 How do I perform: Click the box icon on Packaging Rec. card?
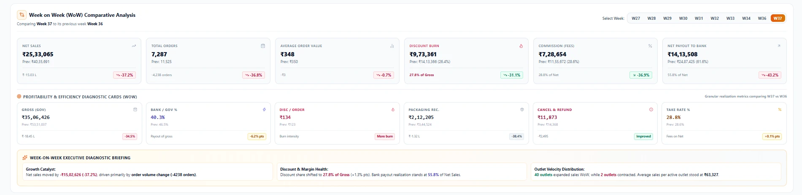pyautogui.click(x=522, y=109)
